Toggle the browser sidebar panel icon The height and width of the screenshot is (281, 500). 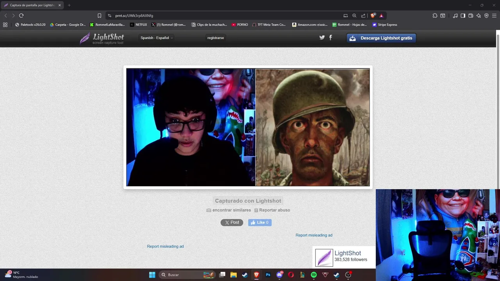tap(463, 16)
